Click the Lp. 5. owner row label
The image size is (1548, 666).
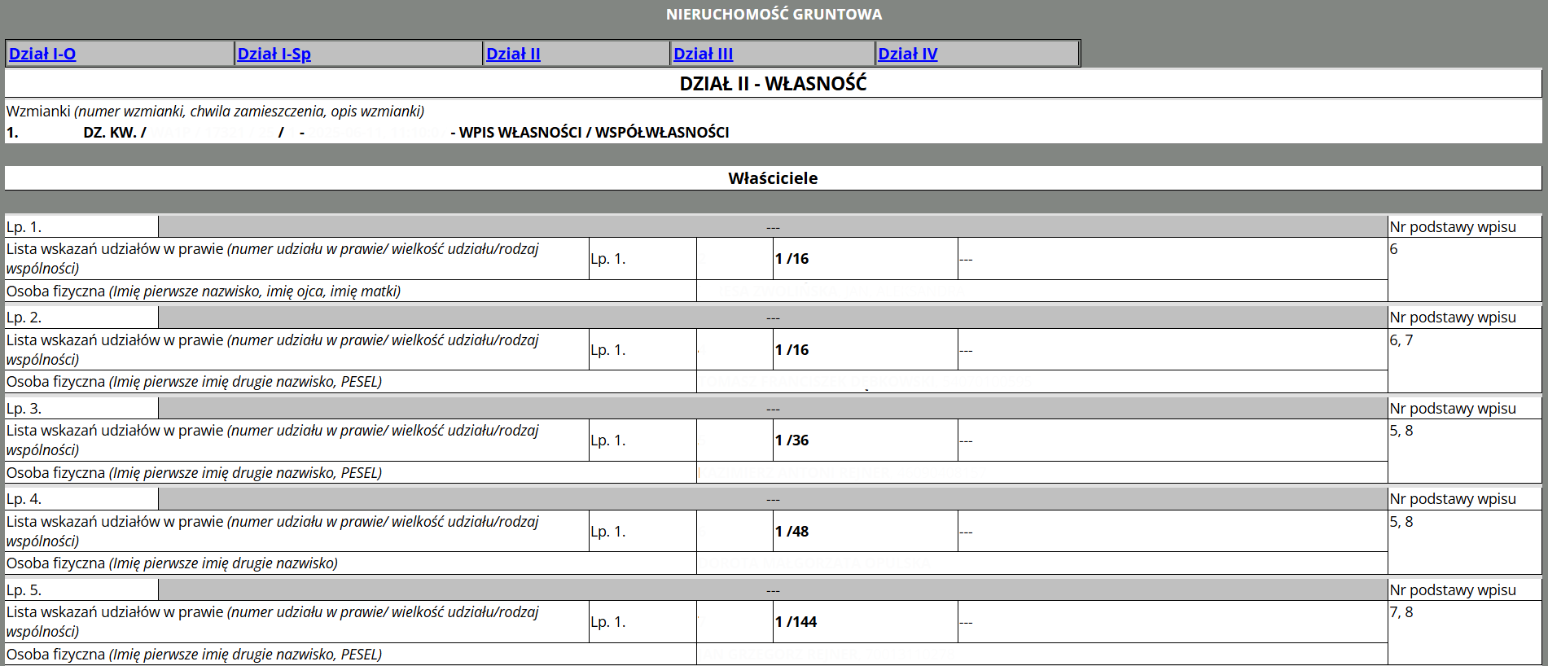coord(24,590)
